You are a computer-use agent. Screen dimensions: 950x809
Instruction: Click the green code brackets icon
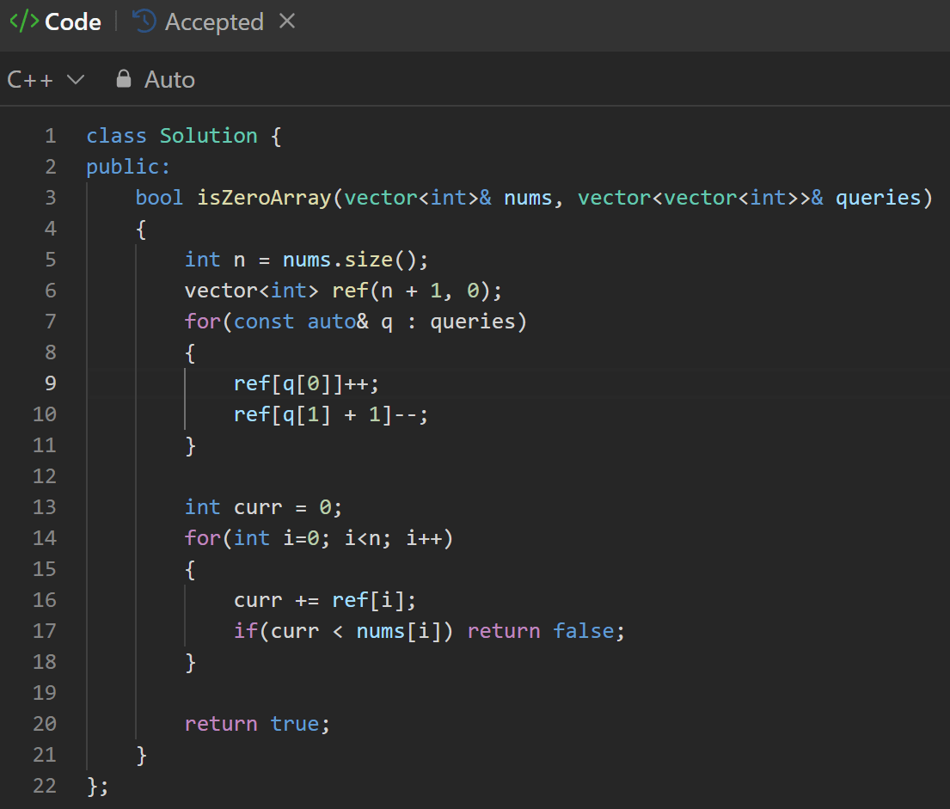pyautogui.click(x=24, y=21)
